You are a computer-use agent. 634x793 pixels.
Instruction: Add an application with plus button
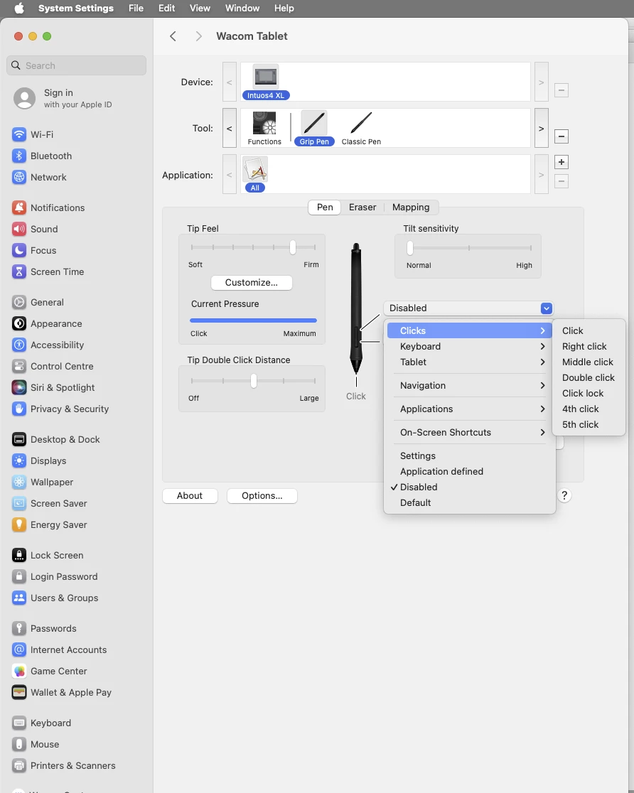[561, 162]
